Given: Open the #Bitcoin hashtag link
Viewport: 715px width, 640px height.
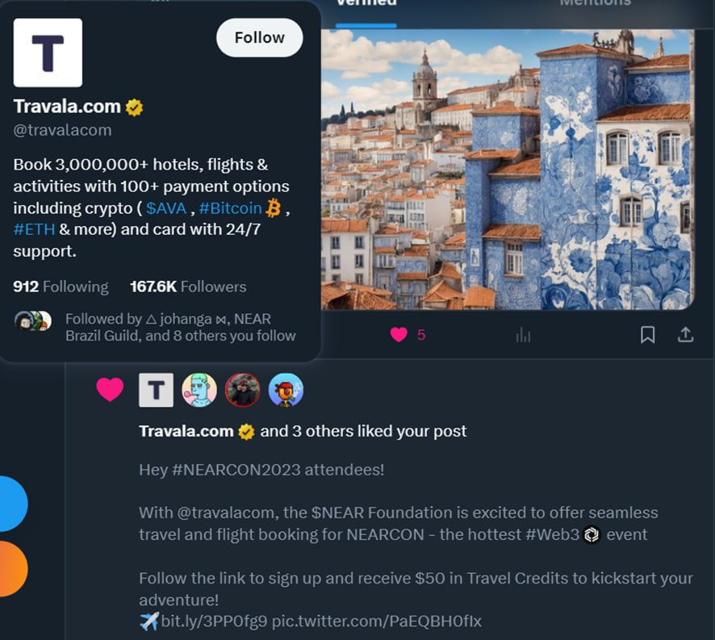Looking at the screenshot, I should (230, 208).
